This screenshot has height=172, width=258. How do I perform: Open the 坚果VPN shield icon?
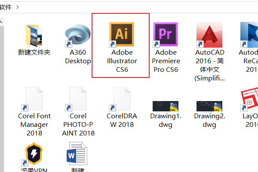[34, 155]
